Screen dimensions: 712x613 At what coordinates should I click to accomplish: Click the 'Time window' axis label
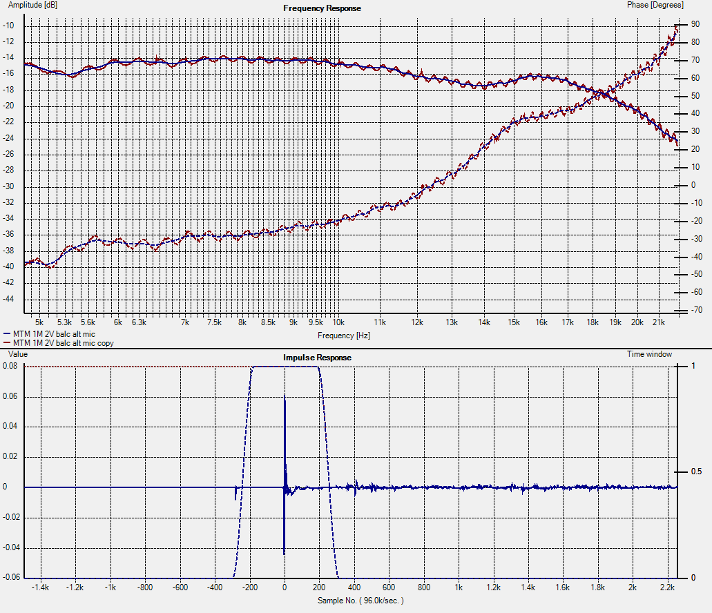point(649,354)
